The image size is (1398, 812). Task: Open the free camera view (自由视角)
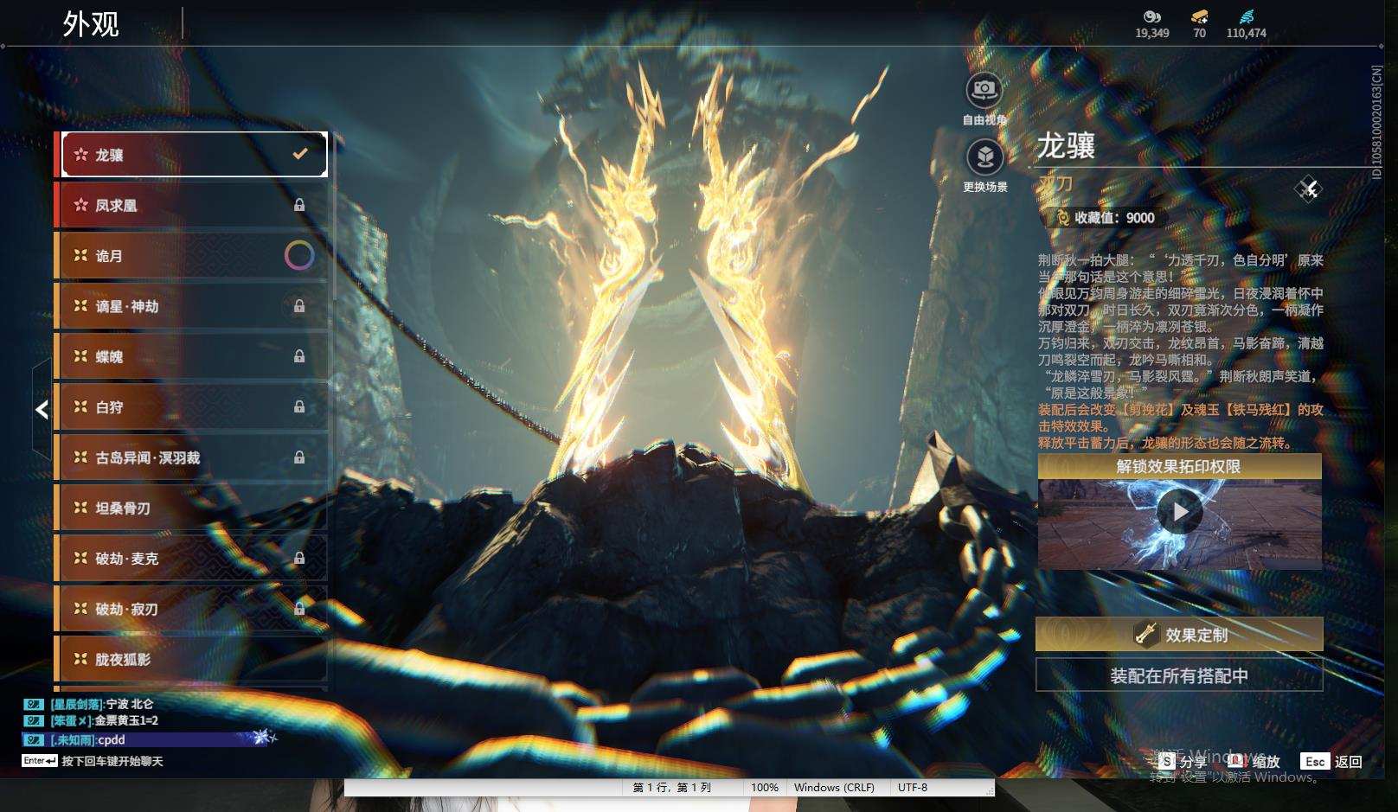coord(984,90)
